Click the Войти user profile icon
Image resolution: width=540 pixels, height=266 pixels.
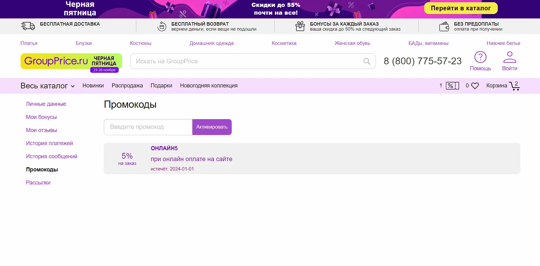click(x=509, y=57)
